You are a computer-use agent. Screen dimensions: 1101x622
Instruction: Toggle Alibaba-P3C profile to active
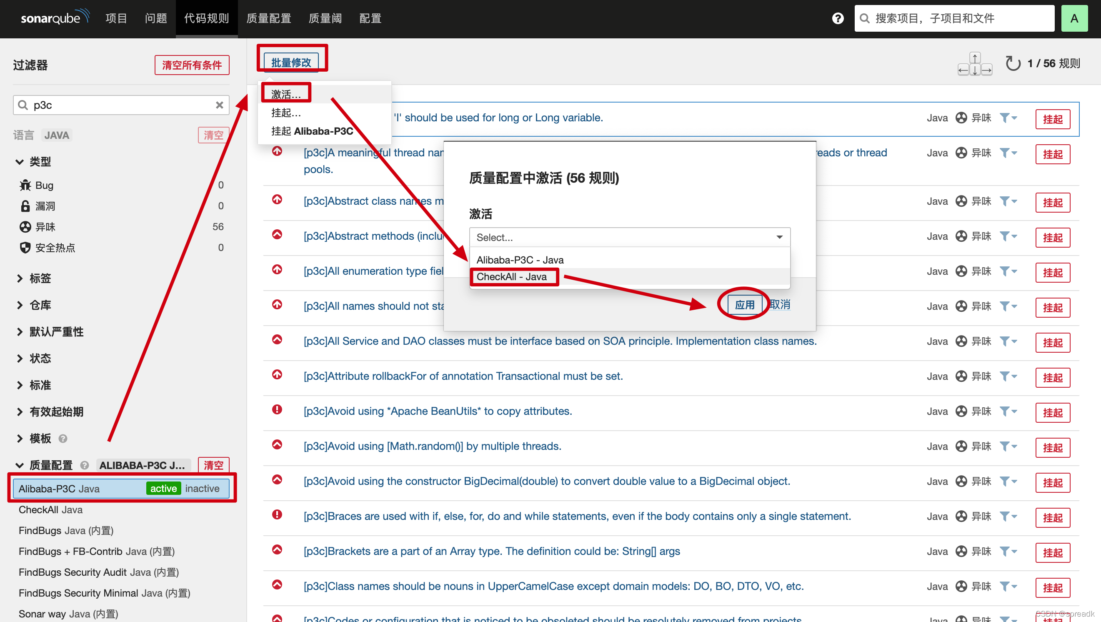click(163, 489)
